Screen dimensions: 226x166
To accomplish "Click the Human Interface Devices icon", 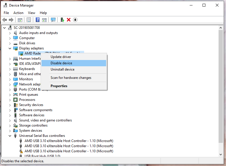I will pos(15,59).
